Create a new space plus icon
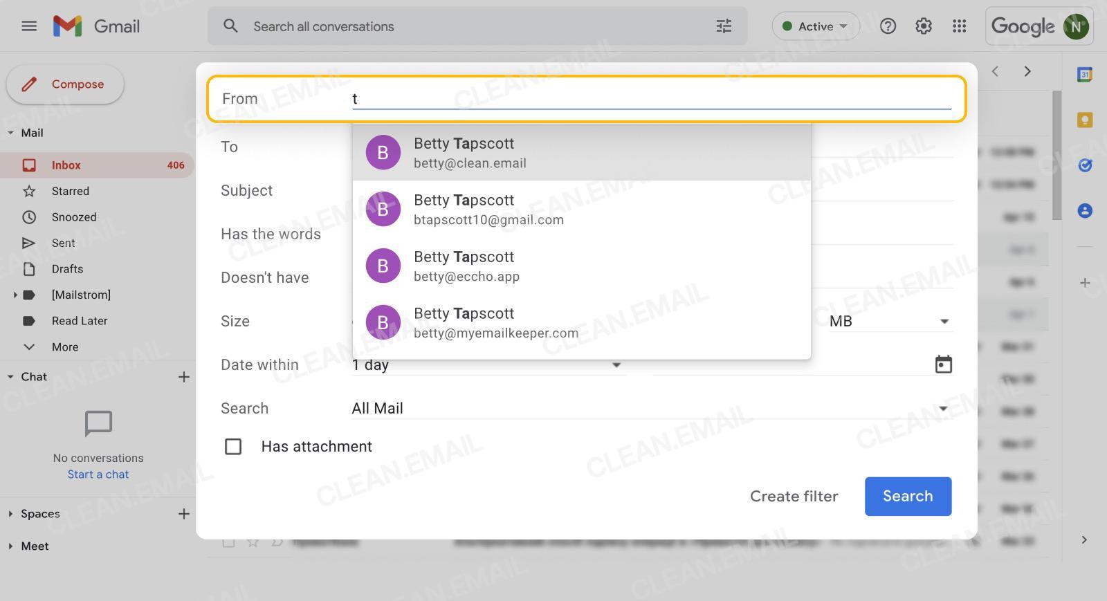The height and width of the screenshot is (601, 1107). [x=183, y=514]
